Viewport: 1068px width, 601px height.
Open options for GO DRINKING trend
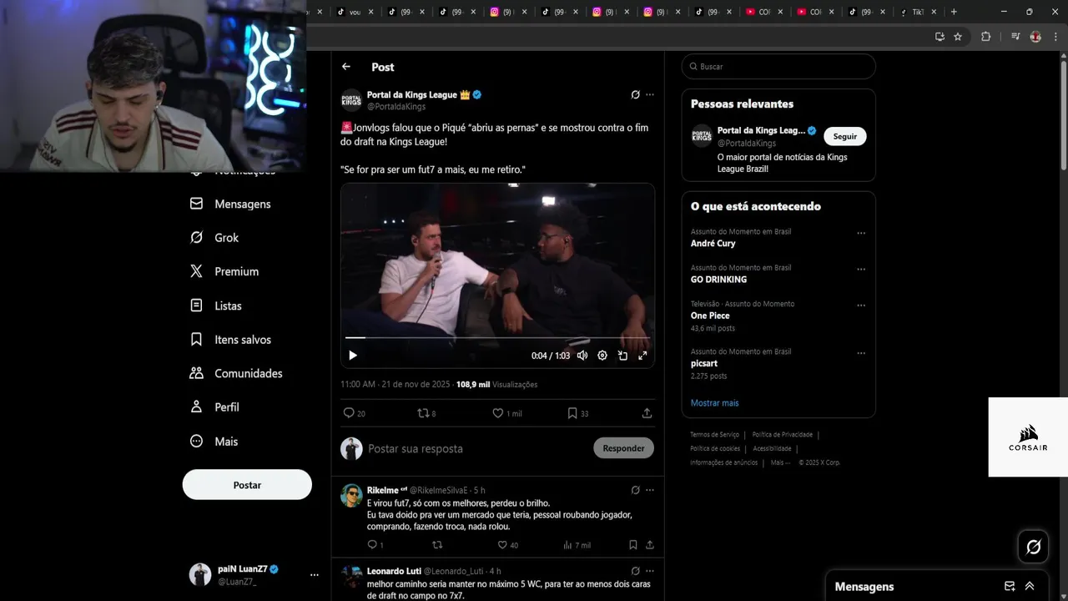[x=861, y=270]
